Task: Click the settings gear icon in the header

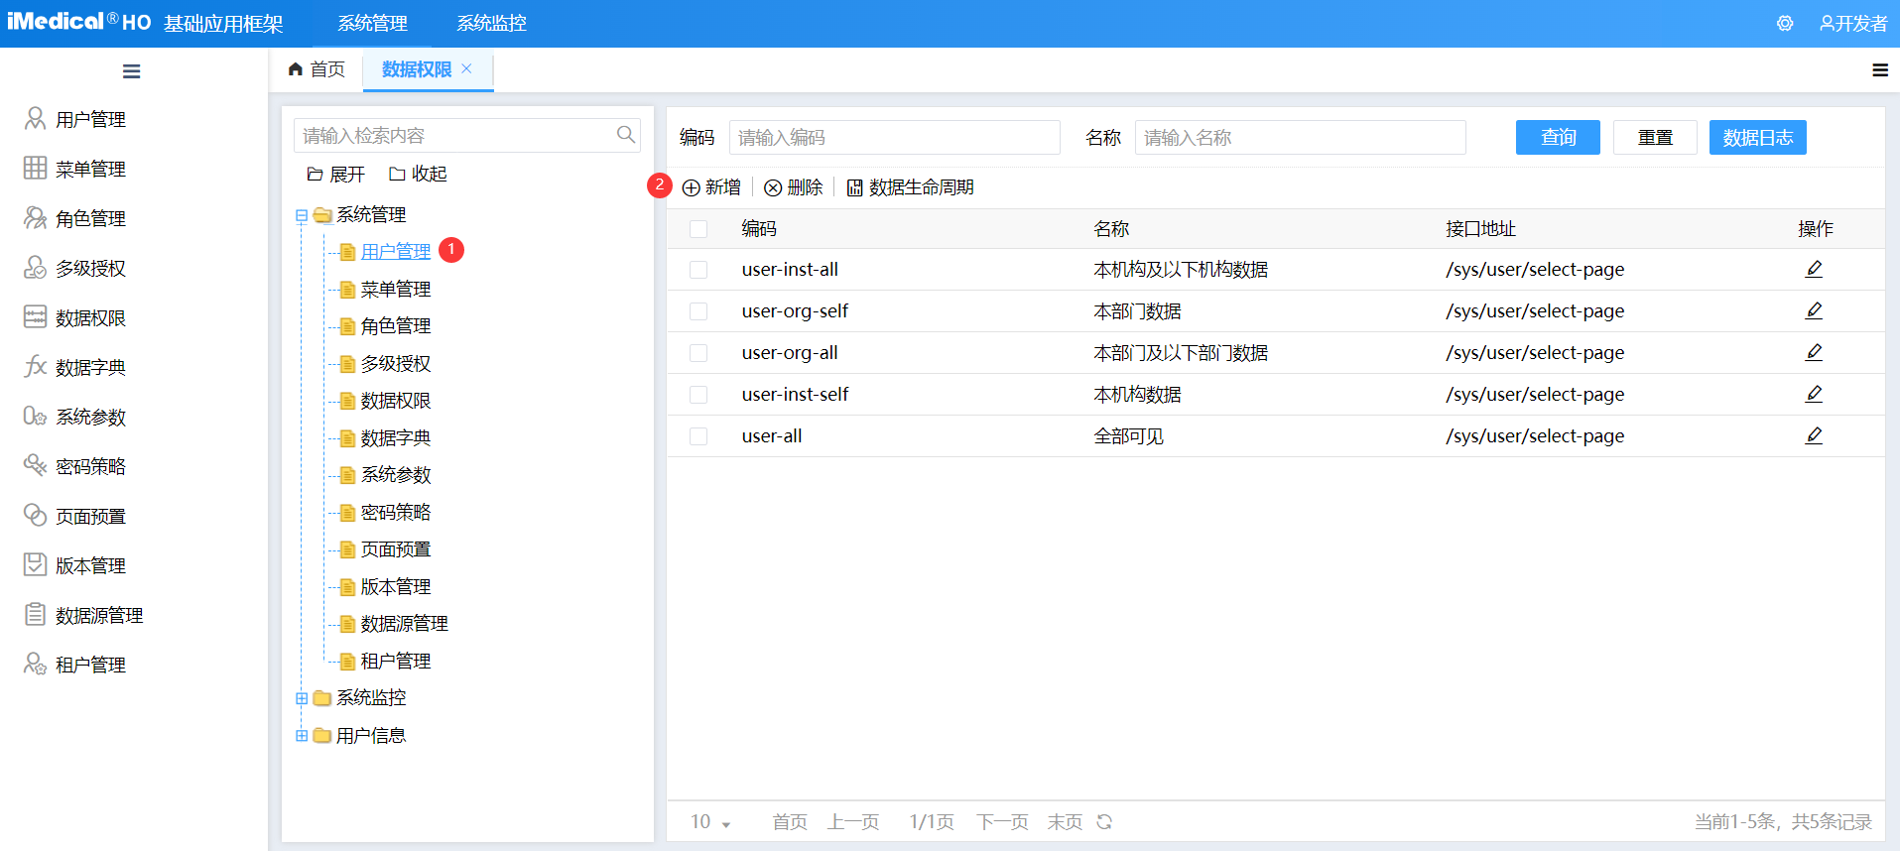Action: [1785, 23]
